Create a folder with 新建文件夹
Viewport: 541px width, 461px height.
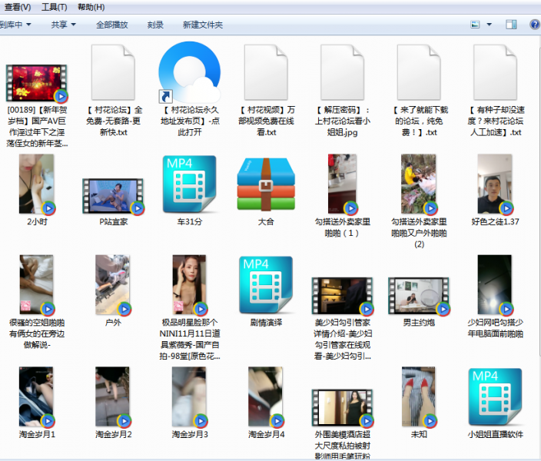(203, 25)
